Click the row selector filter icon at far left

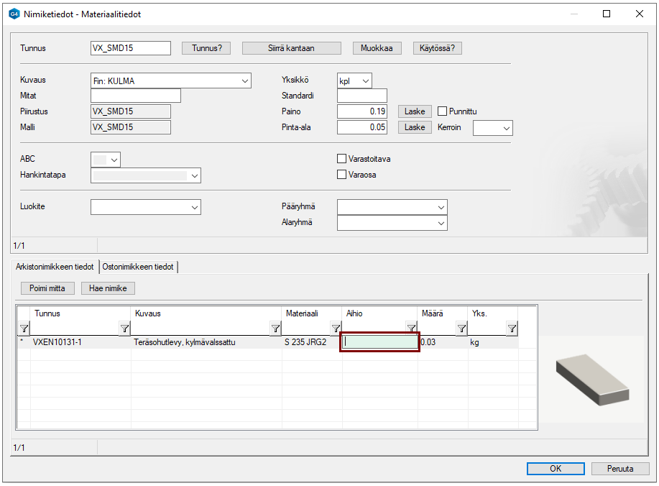[24, 329]
